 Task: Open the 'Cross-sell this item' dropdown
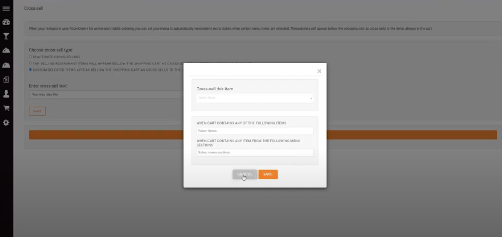(255, 98)
